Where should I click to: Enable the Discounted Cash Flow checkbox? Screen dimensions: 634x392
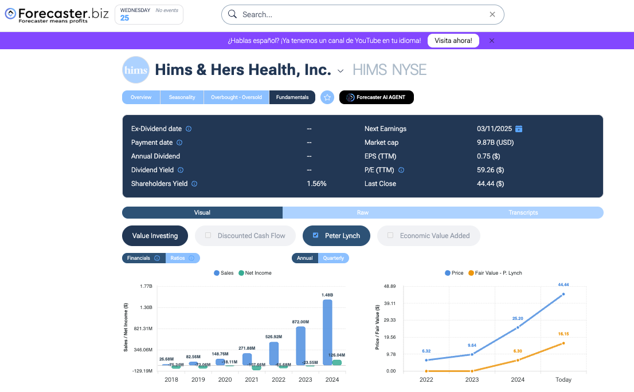click(208, 235)
